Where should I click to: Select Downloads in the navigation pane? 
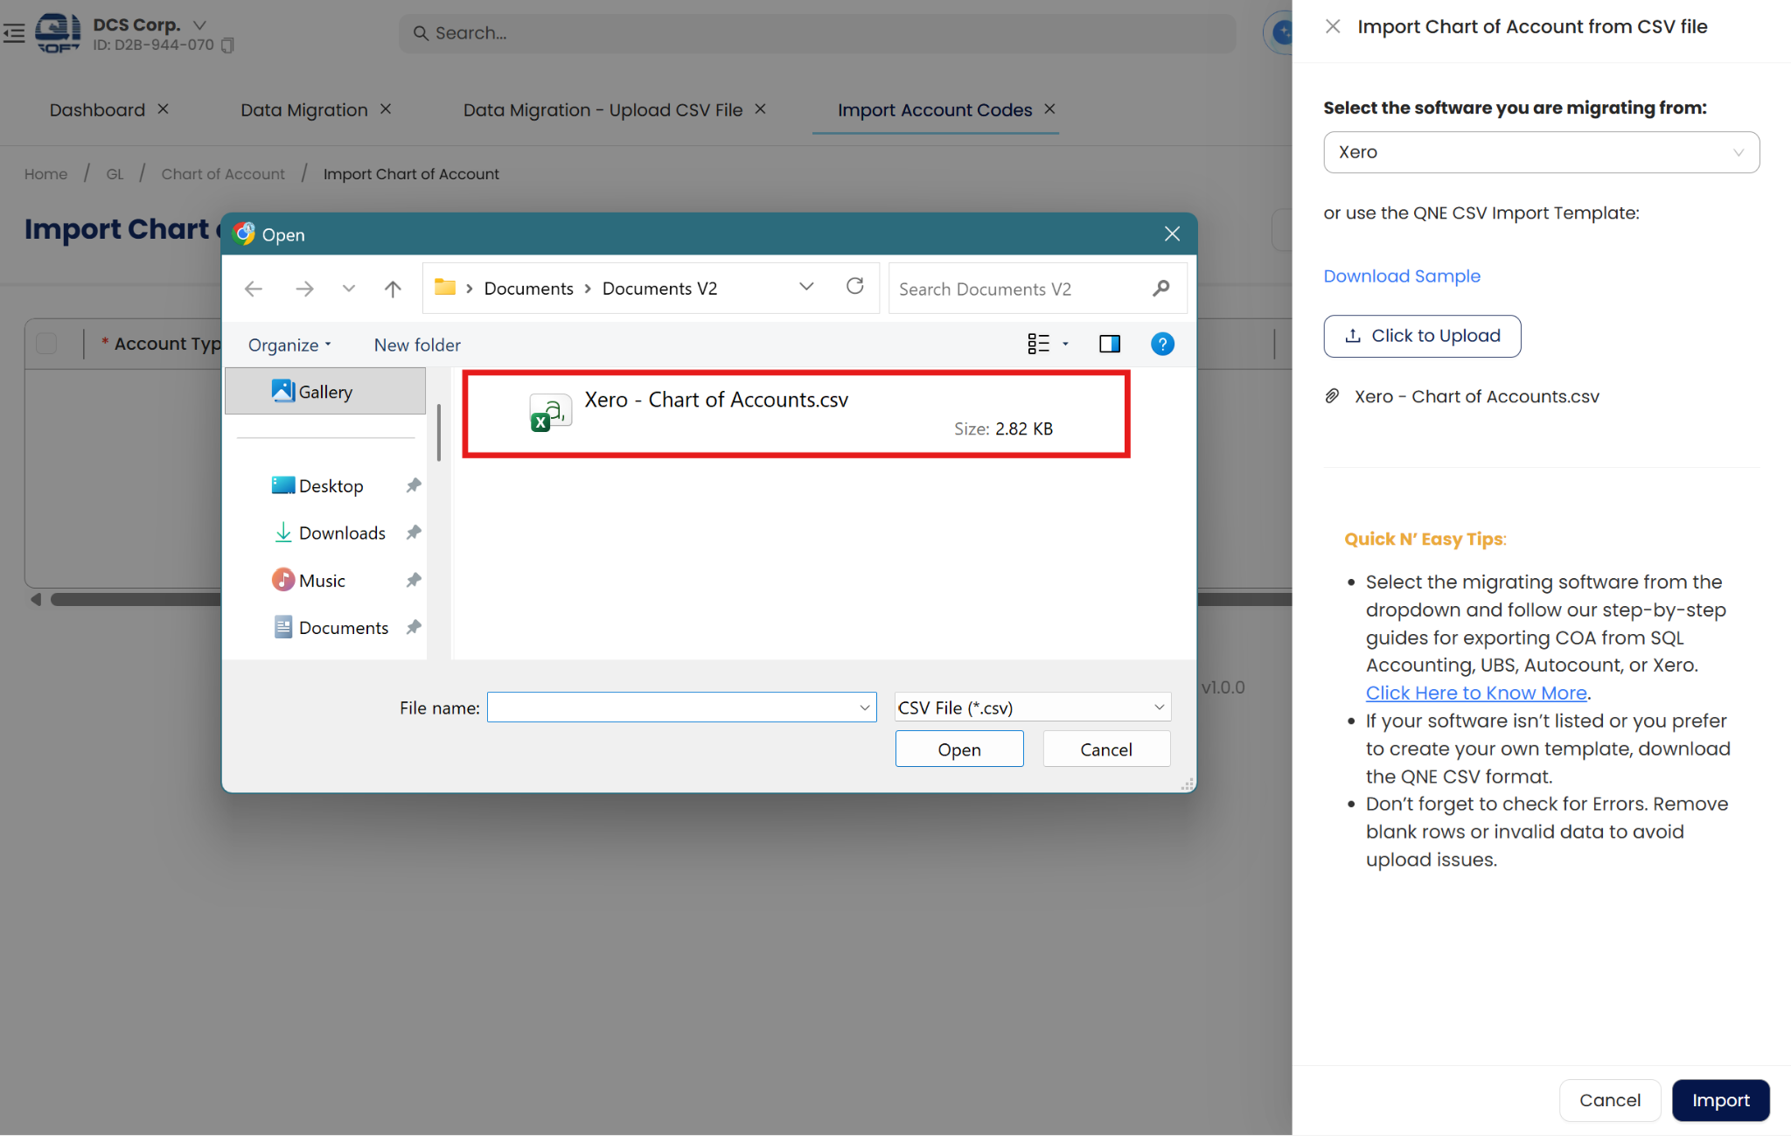pyautogui.click(x=341, y=533)
